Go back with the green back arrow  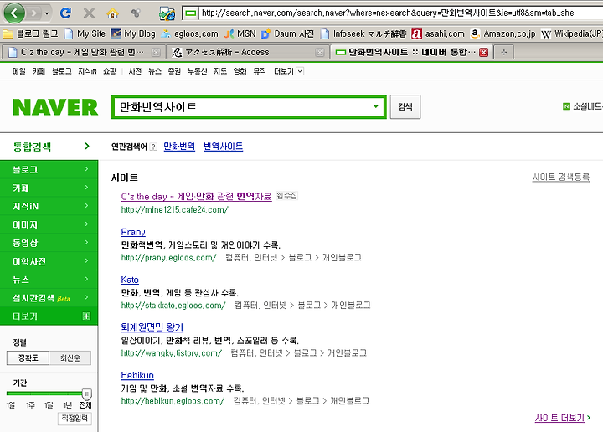[14, 13]
